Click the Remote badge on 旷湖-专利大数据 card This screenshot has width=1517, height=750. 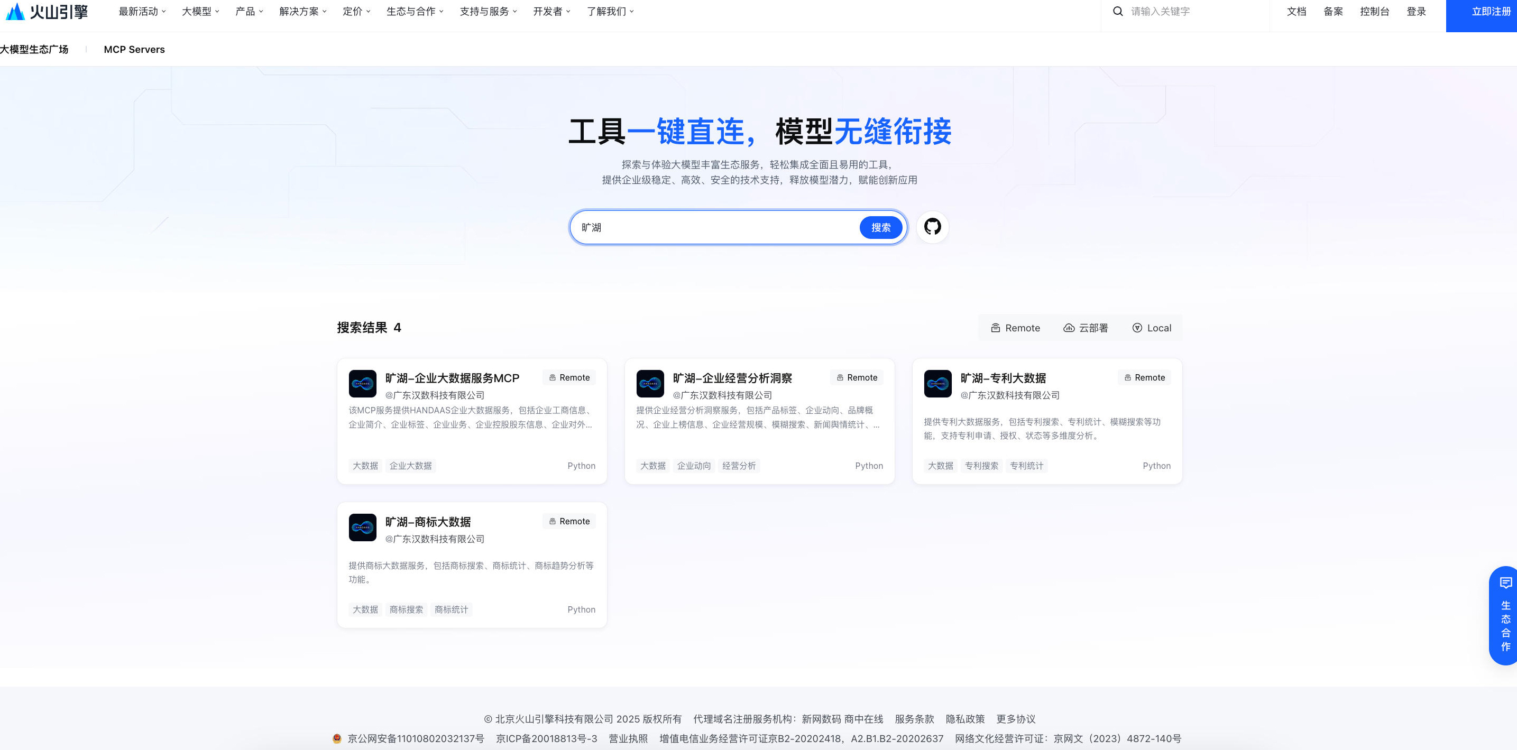[x=1144, y=377]
